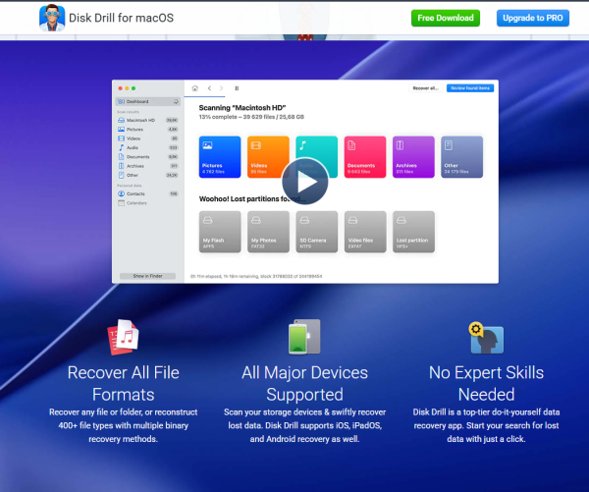
Task: Click the Scanning "Macintosh HD" title
Action: click(242, 108)
